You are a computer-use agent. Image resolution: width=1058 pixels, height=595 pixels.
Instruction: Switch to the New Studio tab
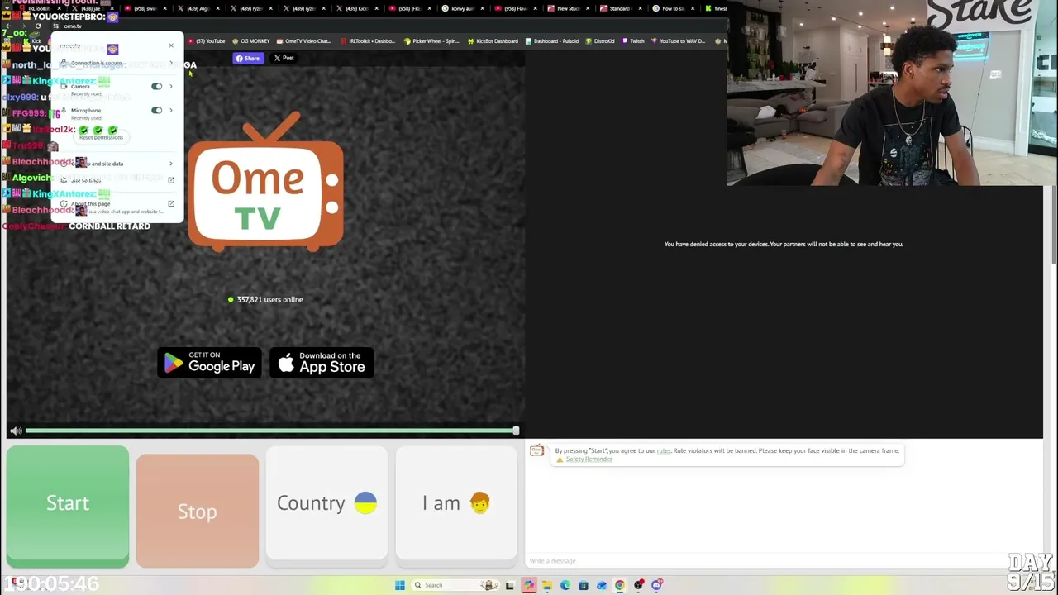571,8
